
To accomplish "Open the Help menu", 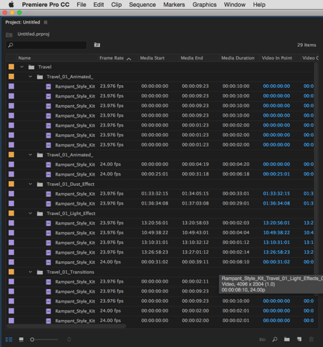I will (260, 5).
